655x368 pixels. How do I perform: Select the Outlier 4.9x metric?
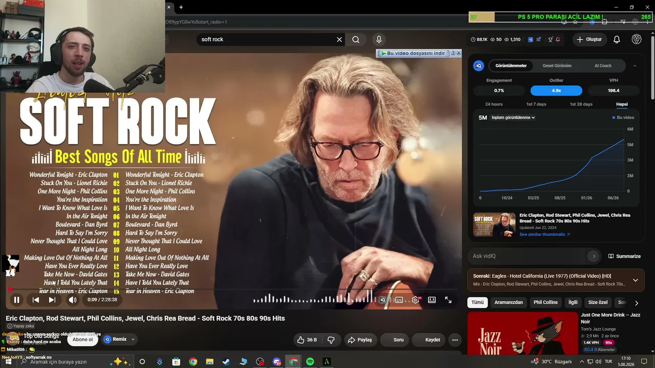point(556,90)
